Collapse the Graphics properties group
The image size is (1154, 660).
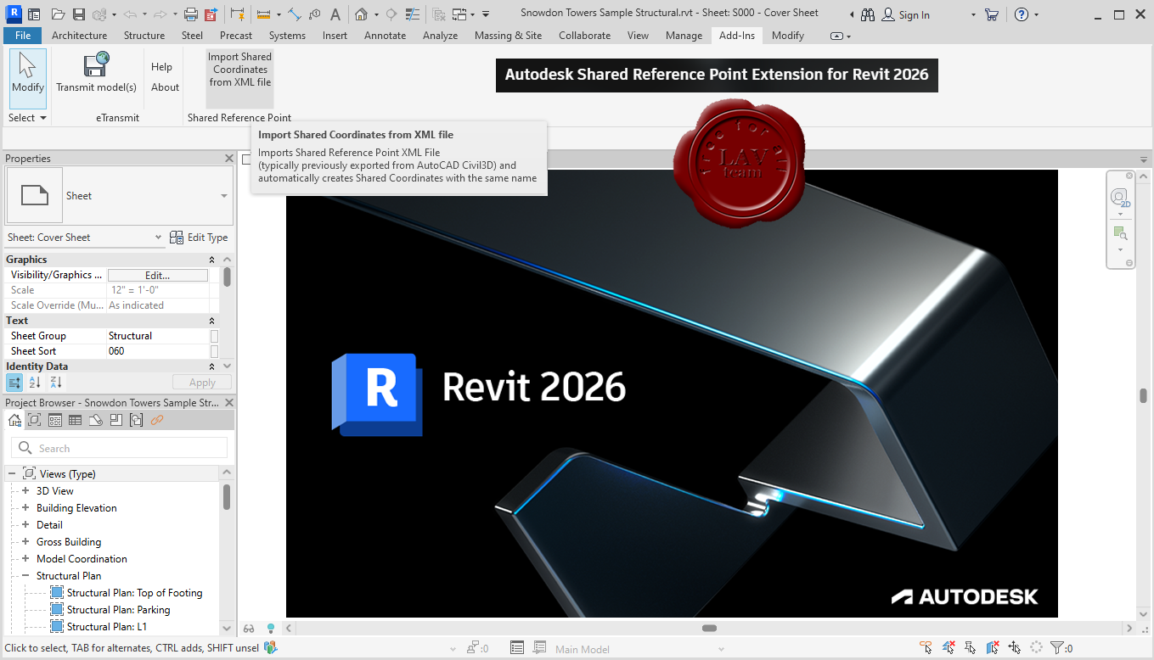click(x=212, y=260)
